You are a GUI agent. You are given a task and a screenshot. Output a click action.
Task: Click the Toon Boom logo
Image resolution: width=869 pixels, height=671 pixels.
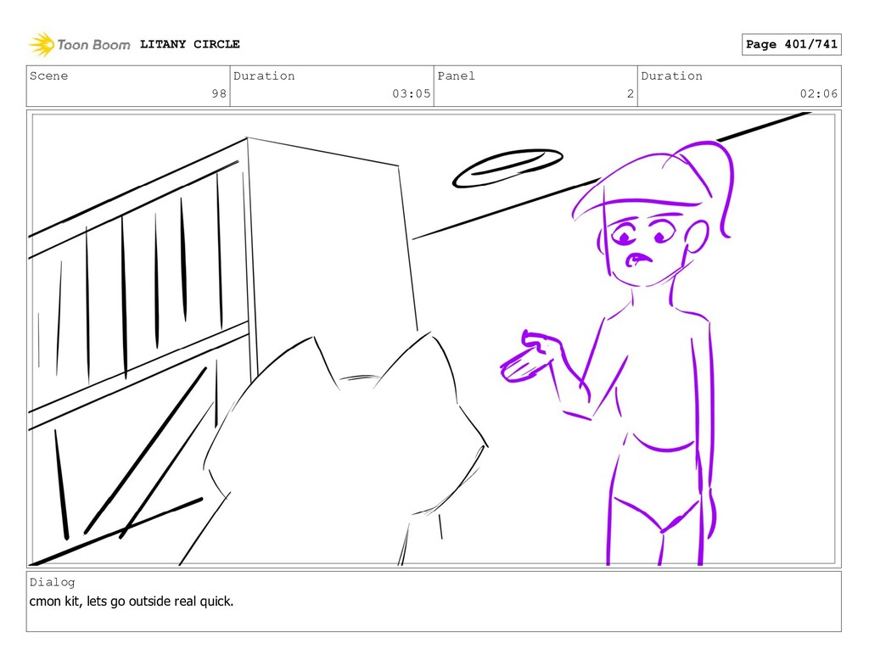click(x=80, y=44)
